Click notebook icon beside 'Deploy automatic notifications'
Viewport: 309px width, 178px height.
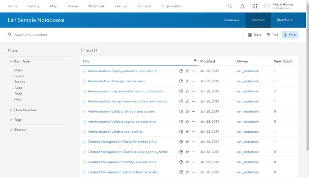coord(84,71)
